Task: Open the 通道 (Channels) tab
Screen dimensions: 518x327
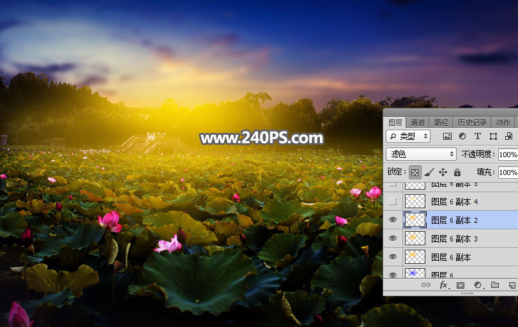Action: pyautogui.click(x=418, y=123)
